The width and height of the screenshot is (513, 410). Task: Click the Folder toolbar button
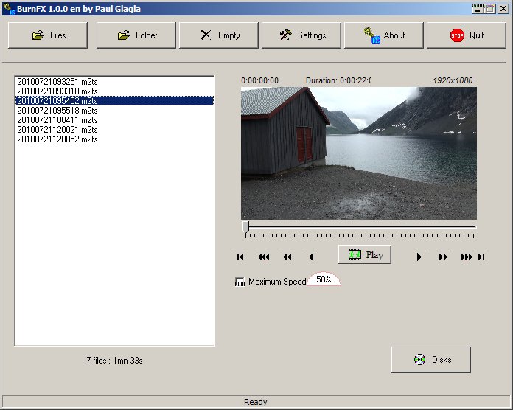[136, 35]
